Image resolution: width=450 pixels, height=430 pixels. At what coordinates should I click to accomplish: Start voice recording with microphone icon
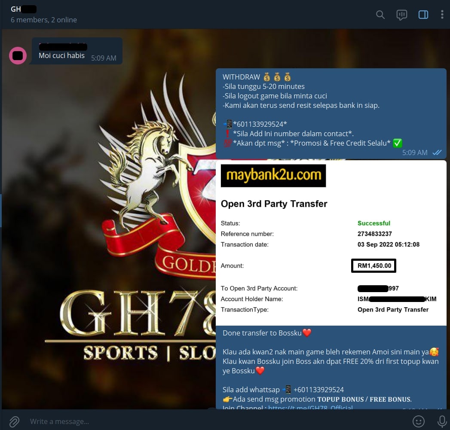coord(442,421)
